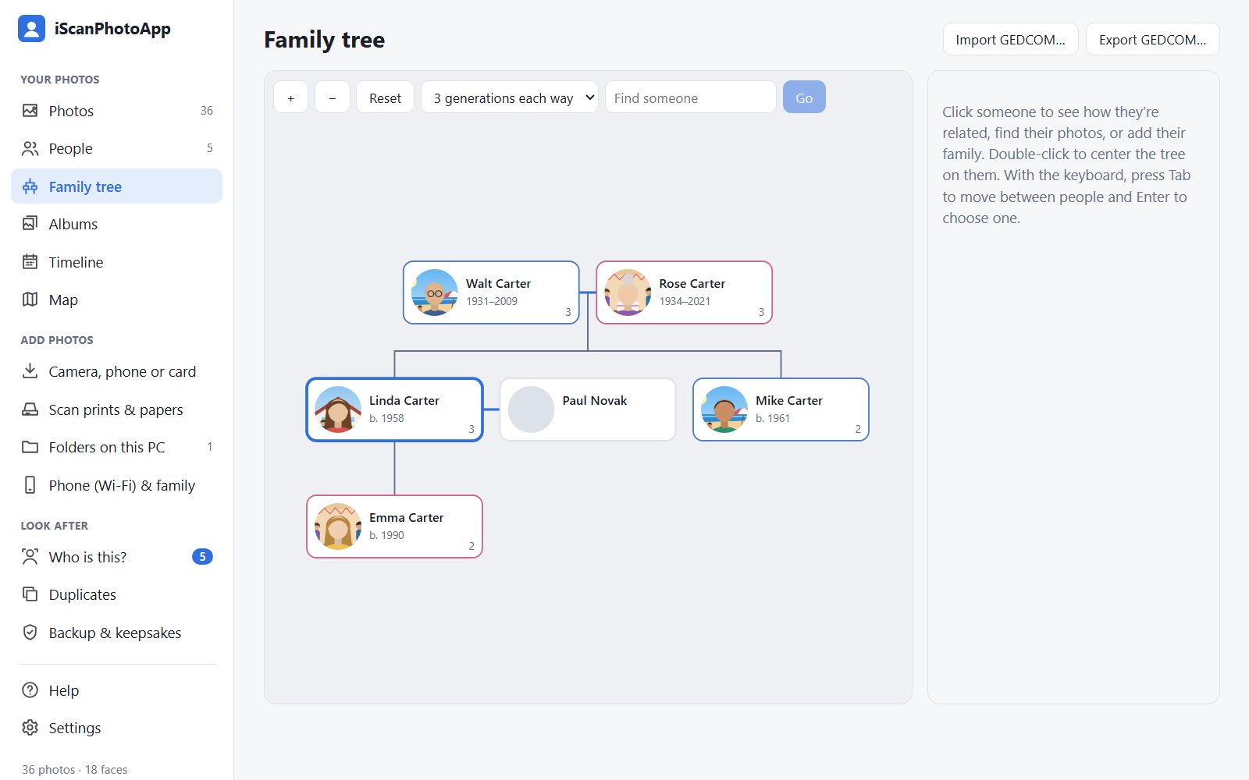
Task: Zoom in with the plus button
Action: click(290, 97)
